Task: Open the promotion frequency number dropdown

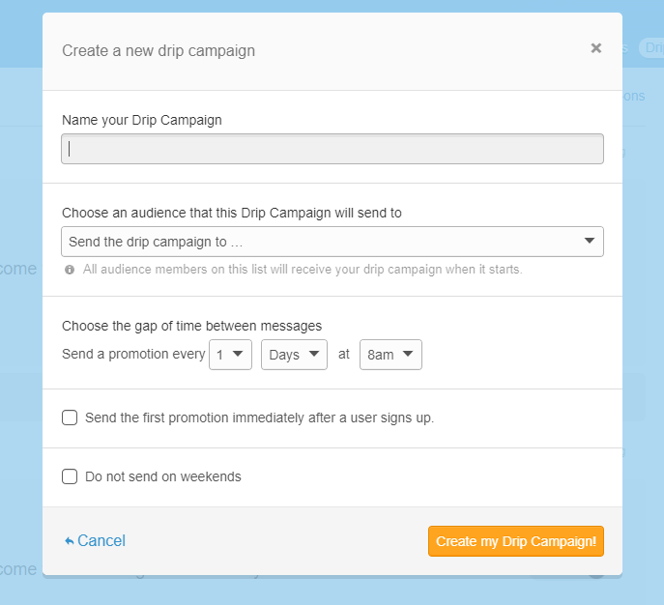Action: point(229,355)
